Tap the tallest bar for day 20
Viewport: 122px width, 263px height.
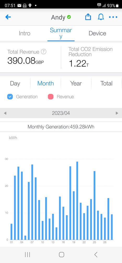[x=77, y=201]
